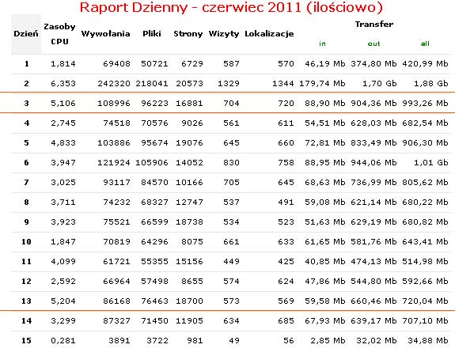455x352 pixels.
Task: Select the Lokalizacje value 1344
Action: [283, 84]
